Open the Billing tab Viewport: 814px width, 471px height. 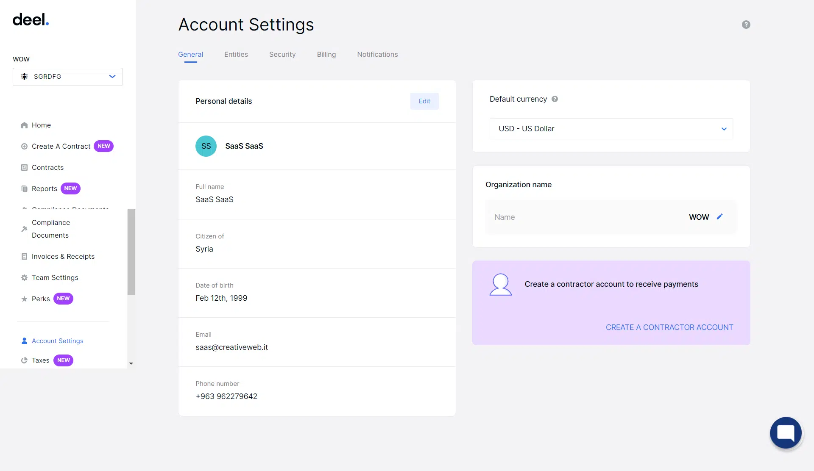pyautogui.click(x=326, y=54)
